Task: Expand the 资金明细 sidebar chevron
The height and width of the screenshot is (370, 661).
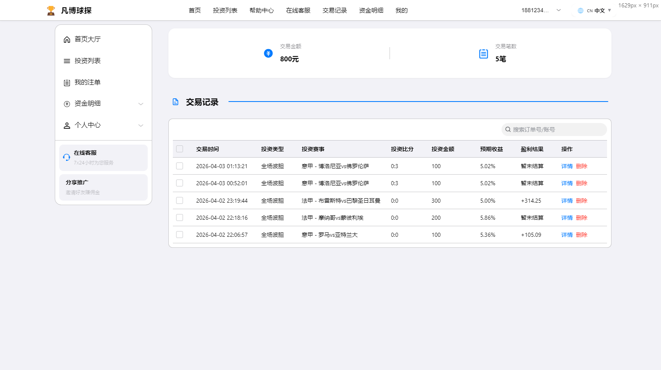Action: pos(141,104)
